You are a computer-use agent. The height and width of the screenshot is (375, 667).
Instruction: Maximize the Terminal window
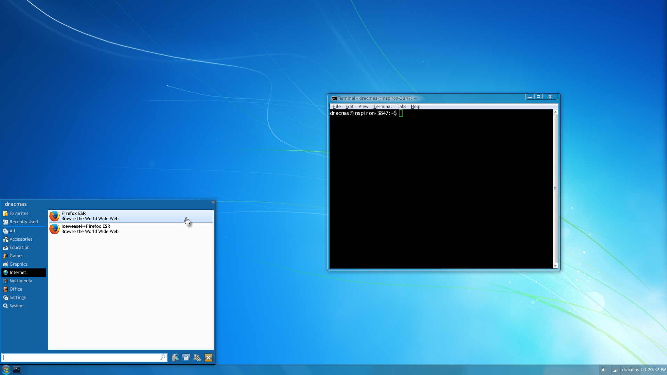click(538, 97)
